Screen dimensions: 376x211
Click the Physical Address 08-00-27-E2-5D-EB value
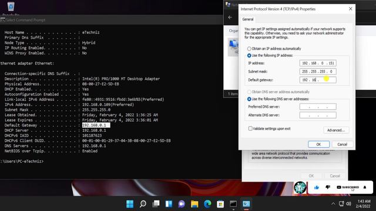click(x=100, y=84)
